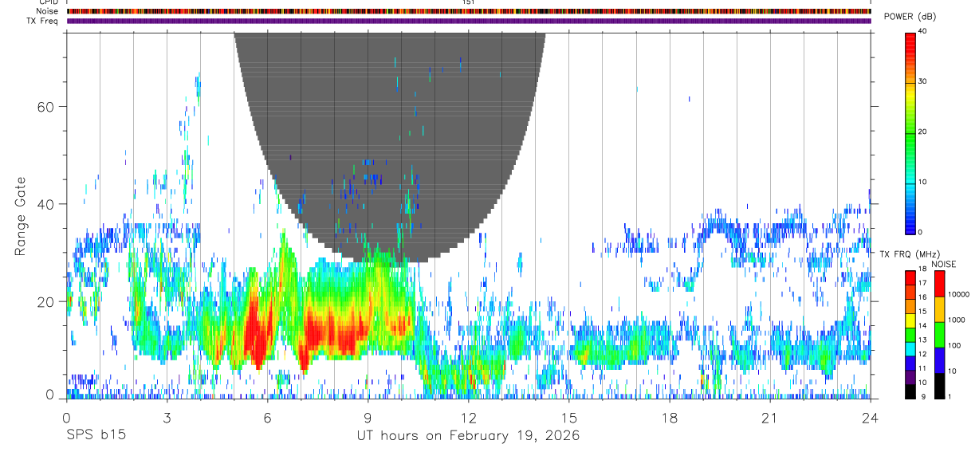Pick the black bottom TX FRQ colorbar segment
The image size is (979, 452).
click(x=910, y=391)
